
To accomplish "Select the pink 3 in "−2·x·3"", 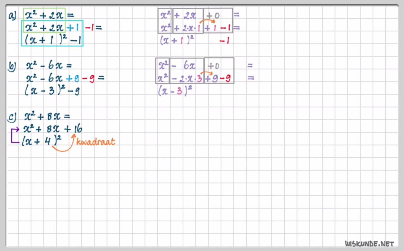I will tap(199, 79).
